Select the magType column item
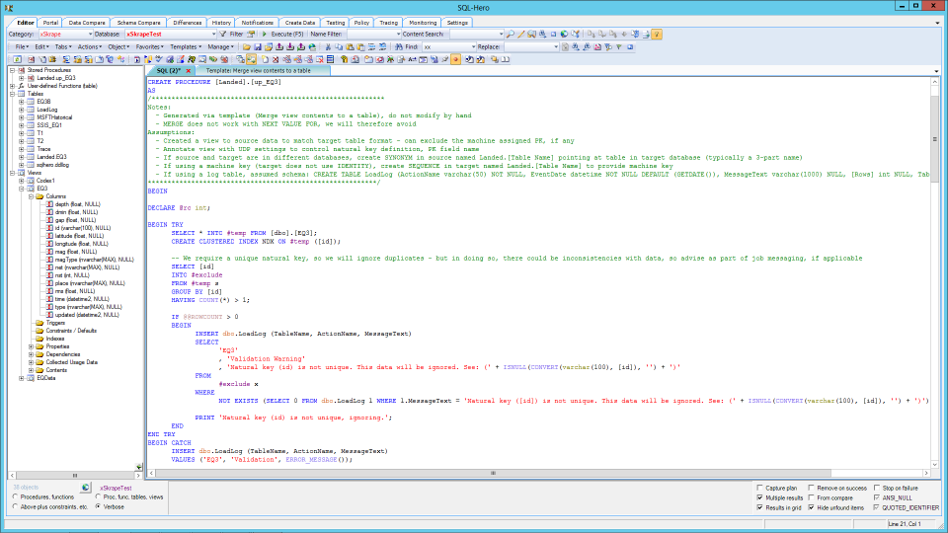948x533 pixels. pos(94,260)
